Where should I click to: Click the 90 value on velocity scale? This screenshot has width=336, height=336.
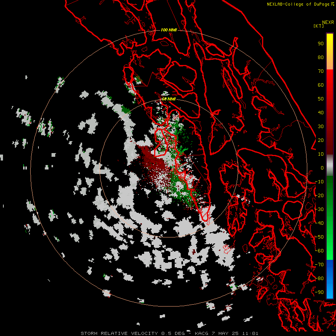pos(321,44)
